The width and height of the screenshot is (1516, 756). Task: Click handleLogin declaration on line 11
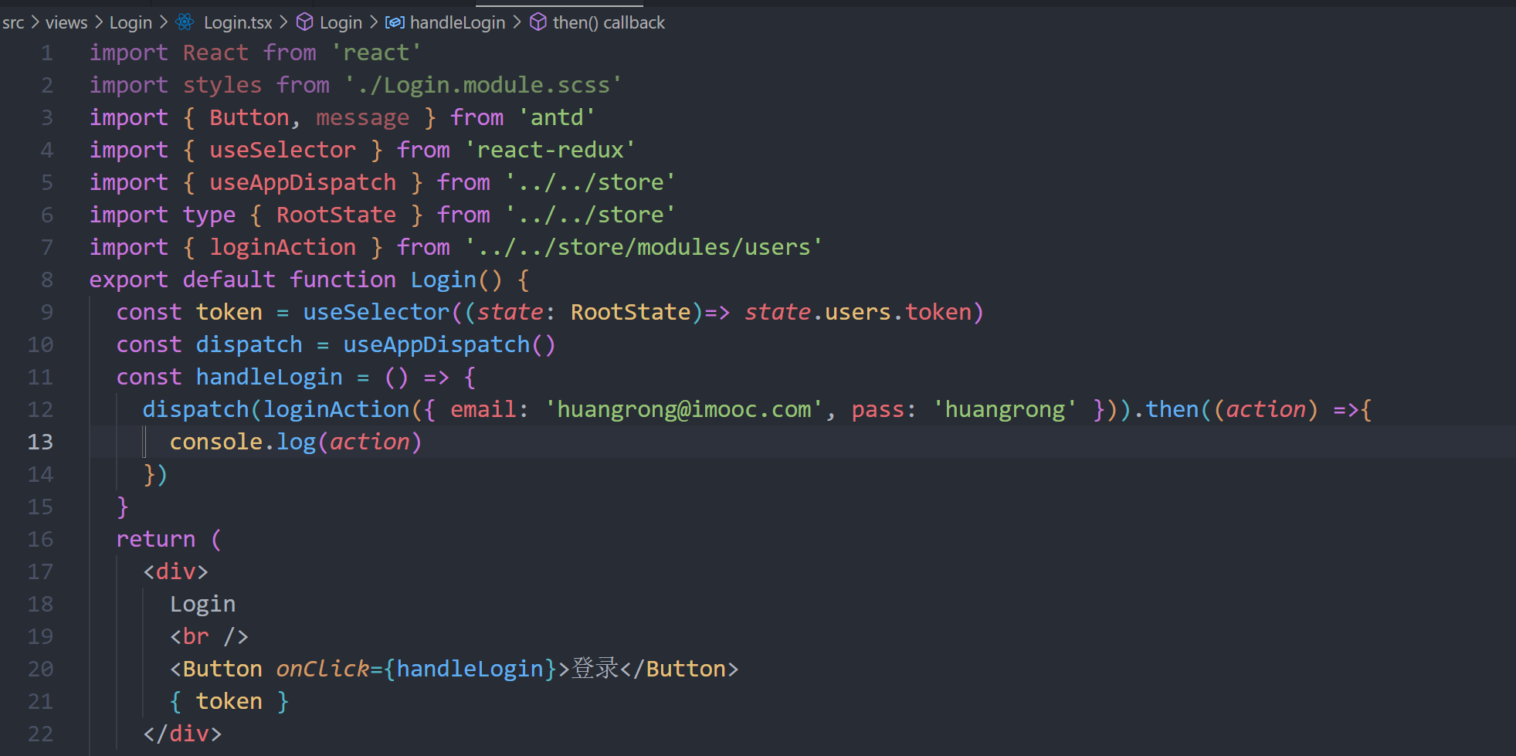[269, 377]
